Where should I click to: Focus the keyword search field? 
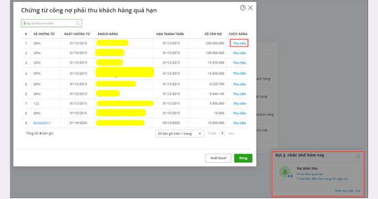(x=51, y=24)
